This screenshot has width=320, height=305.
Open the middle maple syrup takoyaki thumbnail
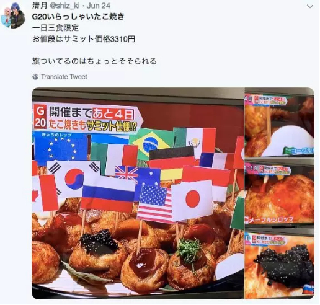279,193
